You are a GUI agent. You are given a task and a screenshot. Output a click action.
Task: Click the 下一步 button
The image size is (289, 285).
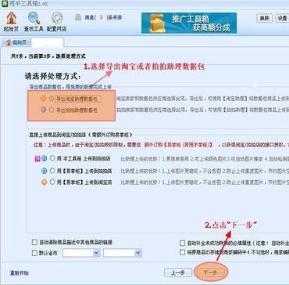tap(211, 272)
